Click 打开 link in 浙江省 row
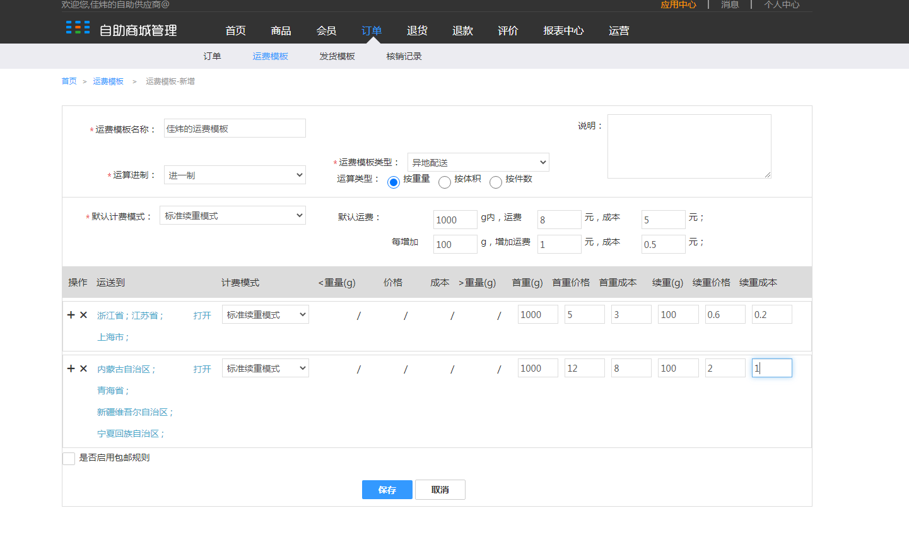This screenshot has width=909, height=549. point(202,316)
